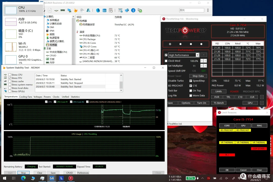Click the Wi-Fi tray icon
This screenshot has width=273, height=182.
[x=221, y=178]
